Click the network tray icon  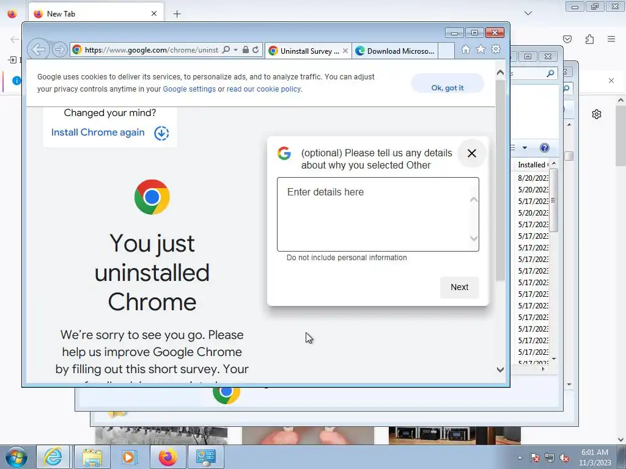click(x=550, y=458)
